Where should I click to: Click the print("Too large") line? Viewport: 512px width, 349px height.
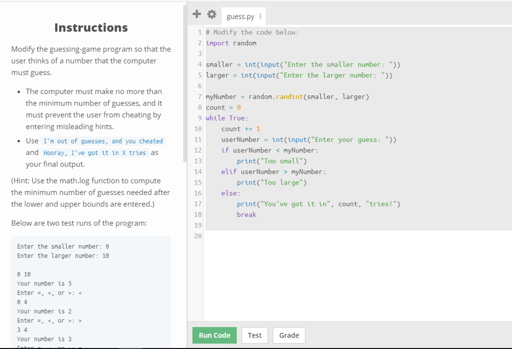271,182
